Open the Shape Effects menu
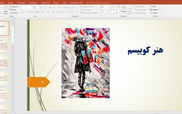The height and width of the screenshot is (114, 182). tap(140, 13)
